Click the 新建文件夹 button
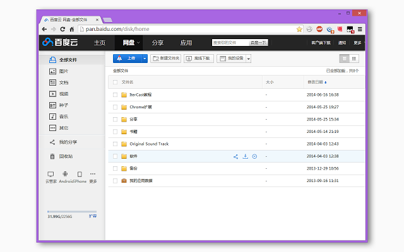 [165, 59]
